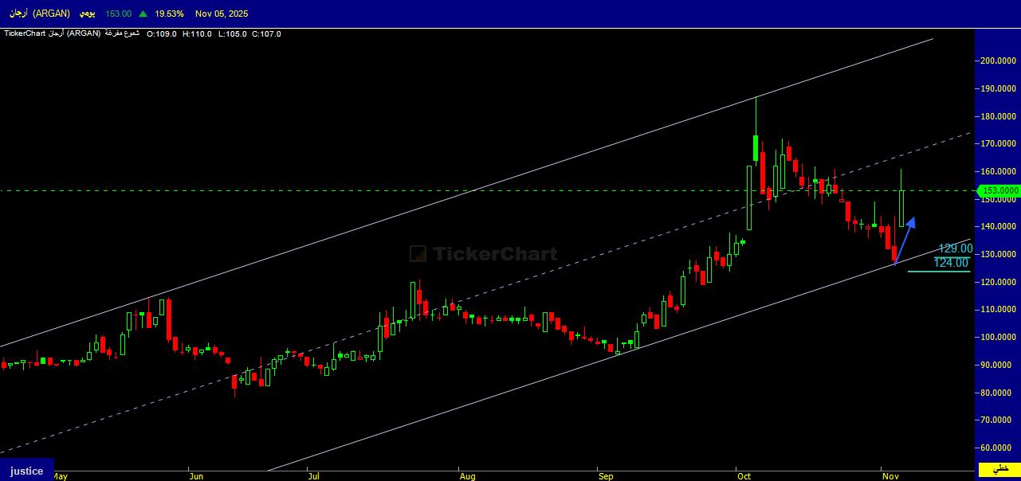Click the Jul marker on time axis
The height and width of the screenshot is (481, 1021).
point(313,476)
